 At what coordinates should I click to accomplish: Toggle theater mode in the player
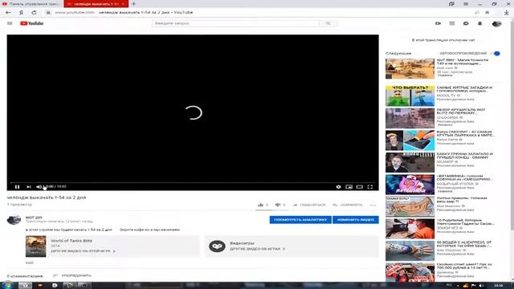tap(360, 187)
